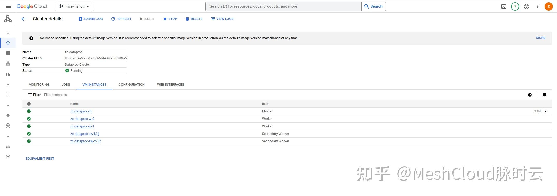Screen dimensions: 557x196
Task: Click the filter help question mark icon
Action: point(530,95)
